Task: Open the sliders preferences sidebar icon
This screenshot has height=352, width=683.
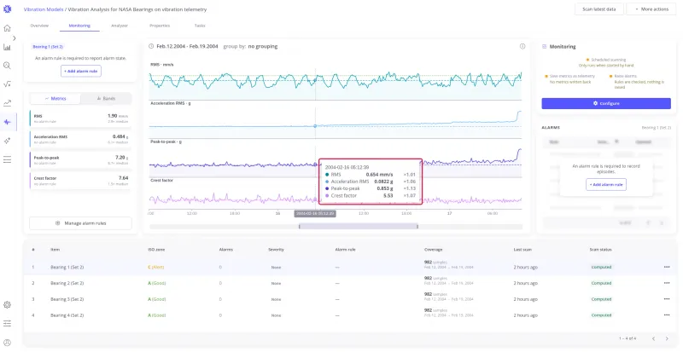Action: click(x=8, y=323)
